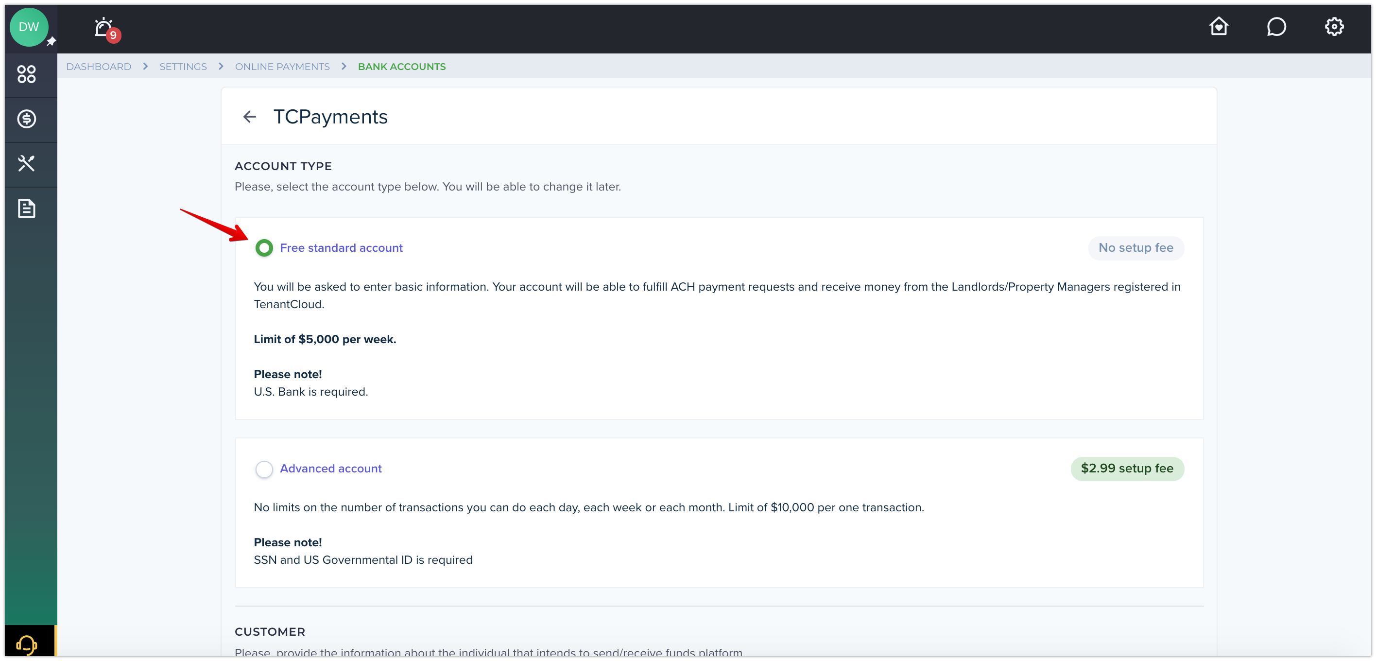Click the CUSTOMER section heading
Viewport: 1376px width, 661px height.
point(270,632)
